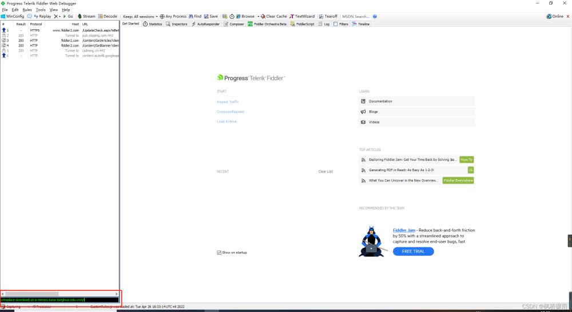Uncheck Show on startup checkbox

(x=219, y=252)
